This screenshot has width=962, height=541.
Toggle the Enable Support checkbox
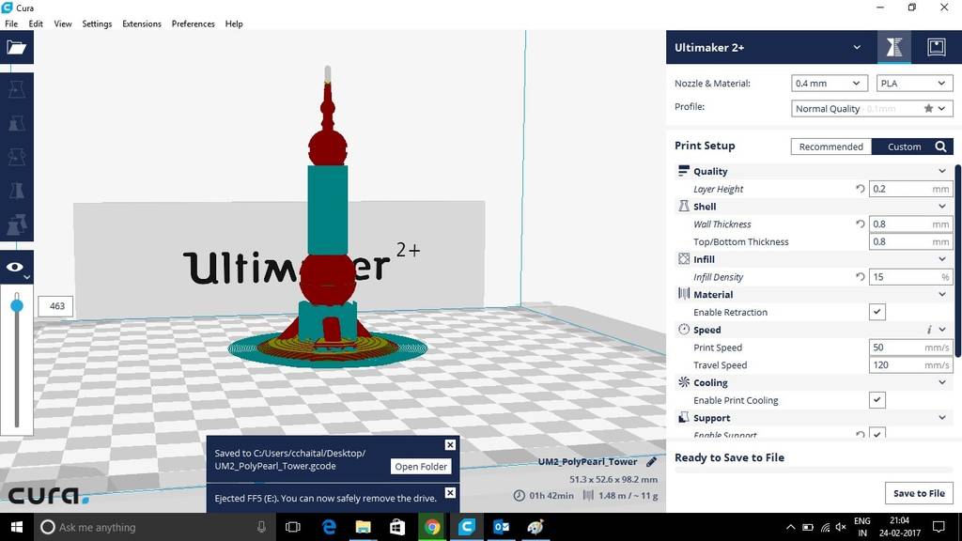coord(877,432)
